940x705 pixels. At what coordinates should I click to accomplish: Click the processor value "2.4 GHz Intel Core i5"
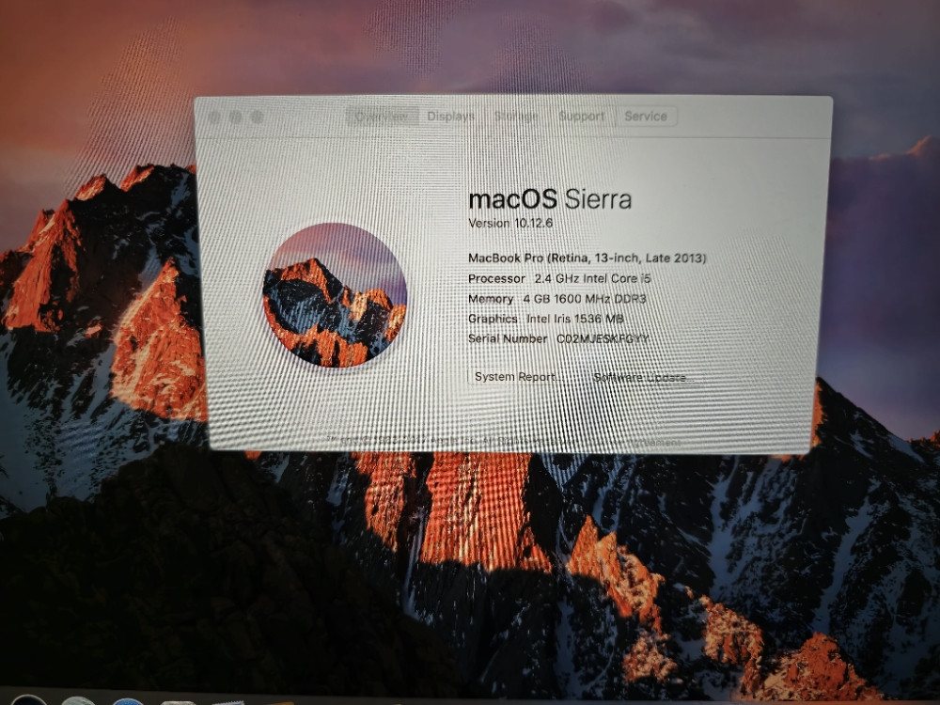coord(592,278)
